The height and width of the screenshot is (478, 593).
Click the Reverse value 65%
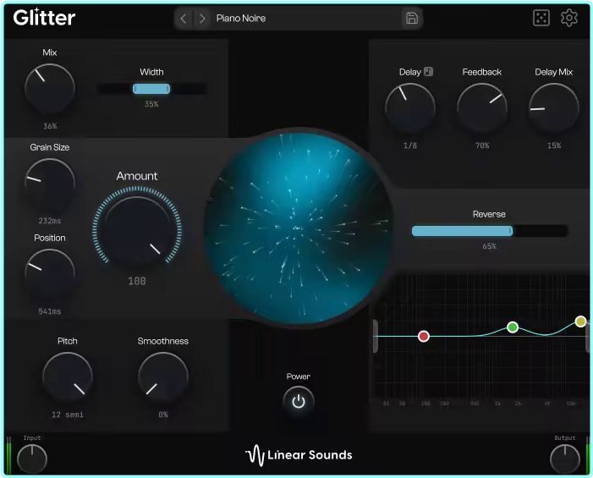490,246
